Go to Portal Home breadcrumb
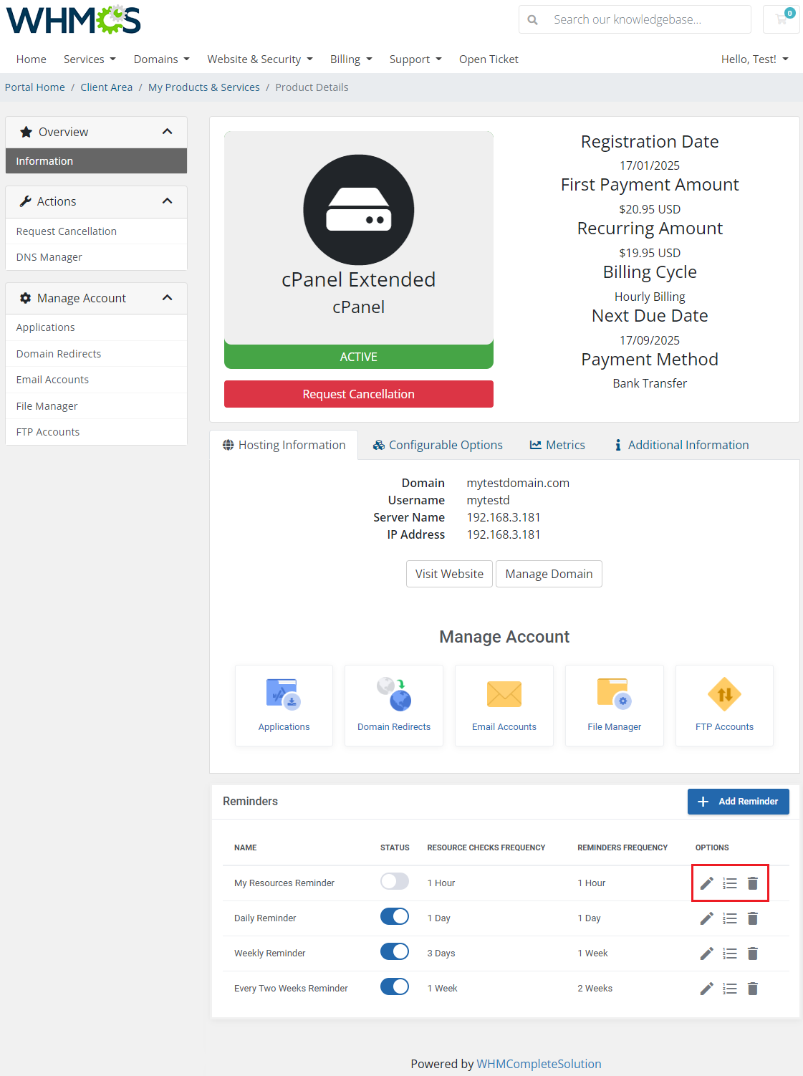The width and height of the screenshot is (803, 1076). 35,87
